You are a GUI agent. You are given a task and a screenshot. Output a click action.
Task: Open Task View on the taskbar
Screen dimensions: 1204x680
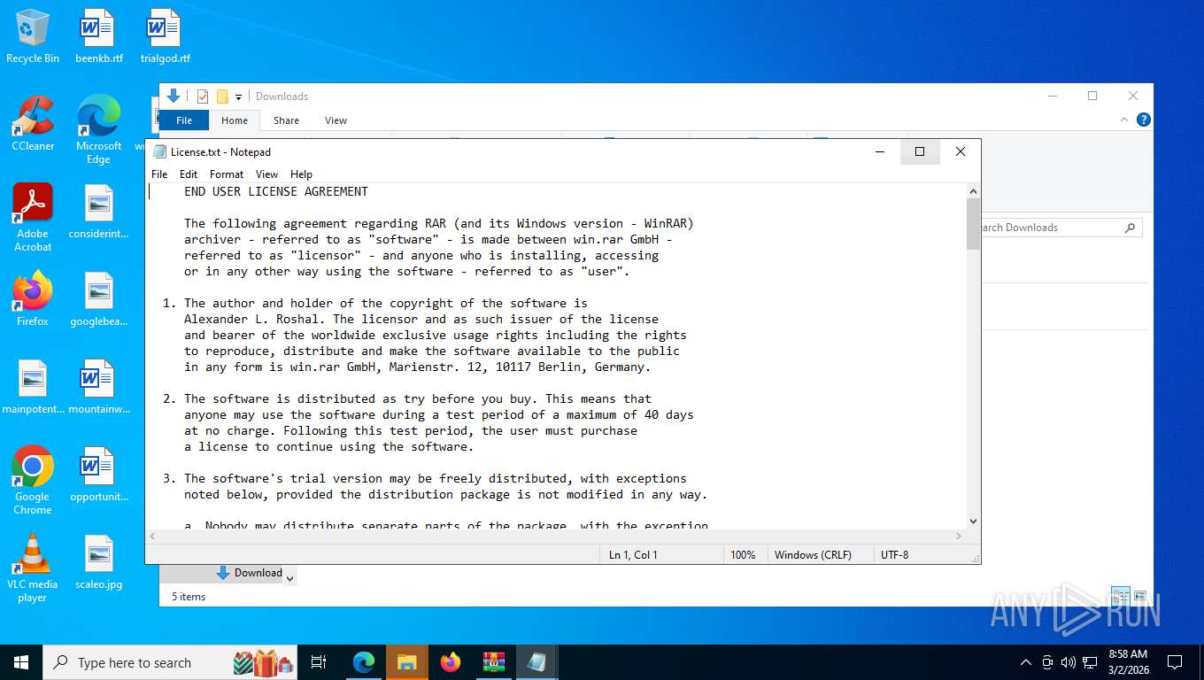pos(319,662)
